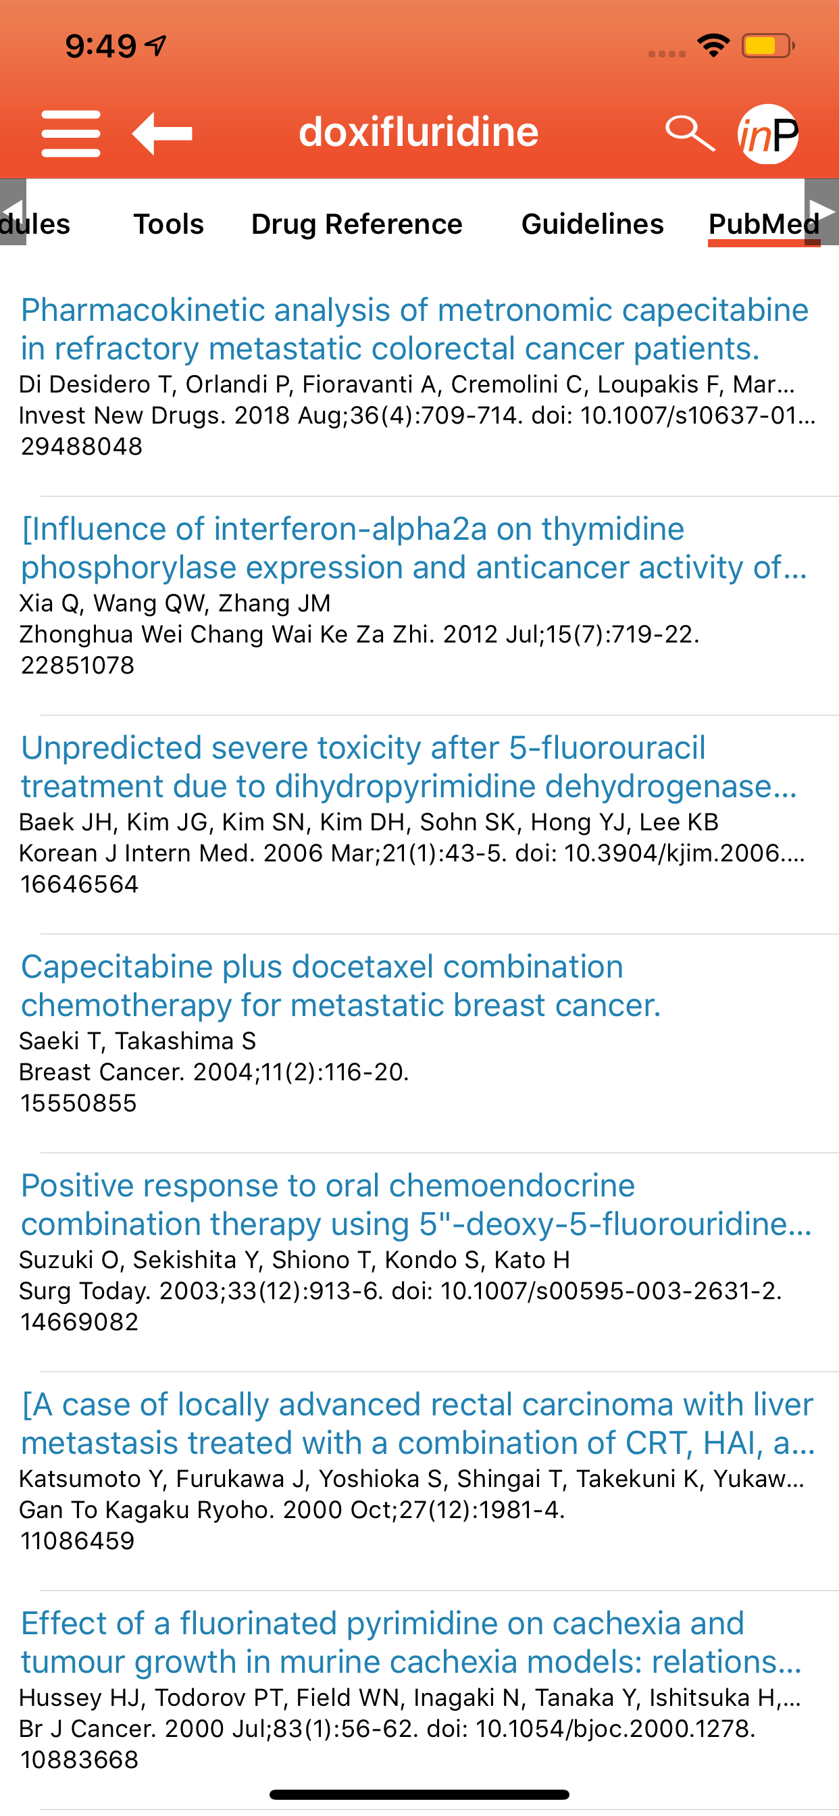Screen dimensions: 839x1816
Task: Tap the doxifluridine page title
Action: (x=419, y=132)
